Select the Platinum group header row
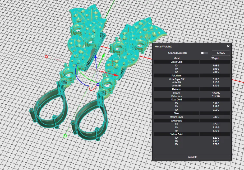This screenshot has width=244, height=170. point(177,89)
